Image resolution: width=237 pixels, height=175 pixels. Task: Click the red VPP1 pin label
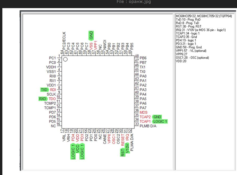click(x=95, y=45)
